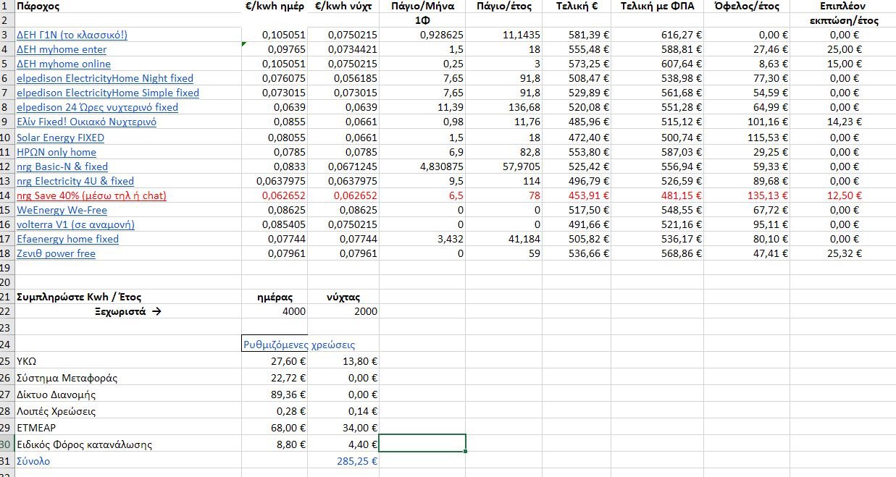Image resolution: width=896 pixels, height=477 pixels.
Task: Open the nrg Basic-N & fixed link
Action: pos(62,166)
